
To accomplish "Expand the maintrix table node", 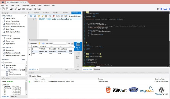I will [7, 70].
